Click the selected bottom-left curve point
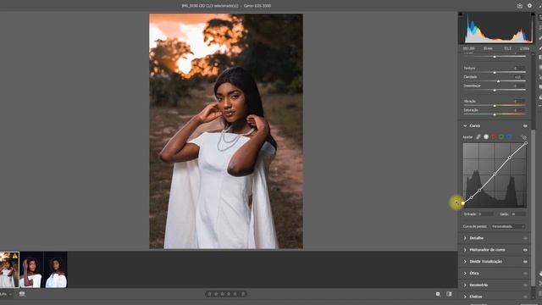Viewport: 542px width, 305px height. tap(463, 203)
